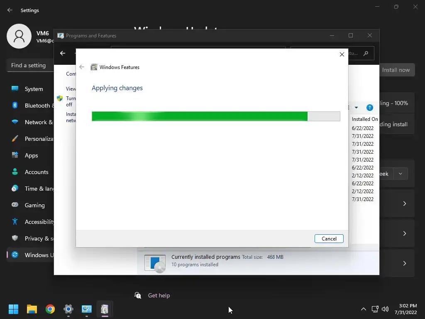Click the Windows Update sync icon in sidebar

point(15,255)
